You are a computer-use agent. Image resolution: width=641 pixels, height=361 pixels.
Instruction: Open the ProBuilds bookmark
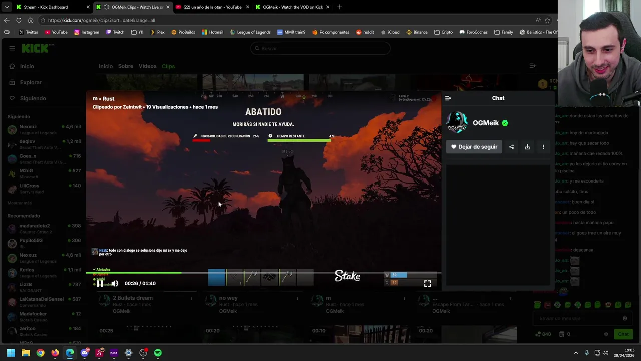(x=183, y=32)
